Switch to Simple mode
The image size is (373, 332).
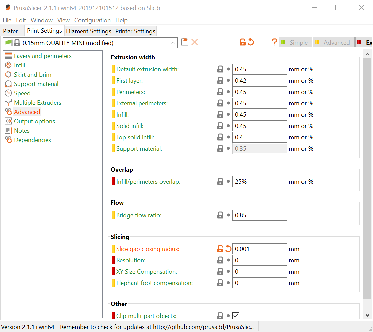coord(295,43)
